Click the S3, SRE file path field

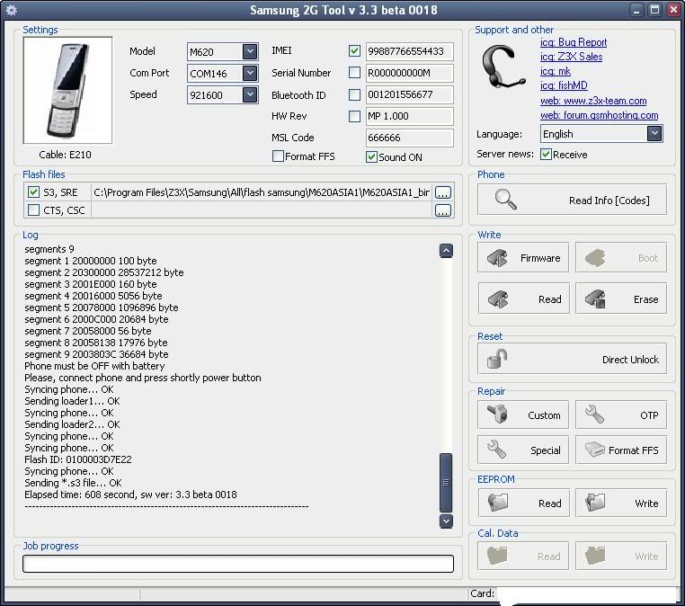tap(262, 192)
